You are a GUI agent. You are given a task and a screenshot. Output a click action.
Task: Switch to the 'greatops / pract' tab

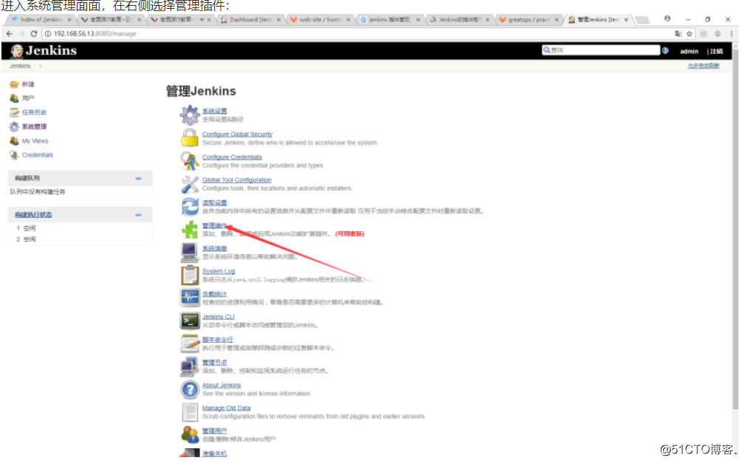coord(528,20)
